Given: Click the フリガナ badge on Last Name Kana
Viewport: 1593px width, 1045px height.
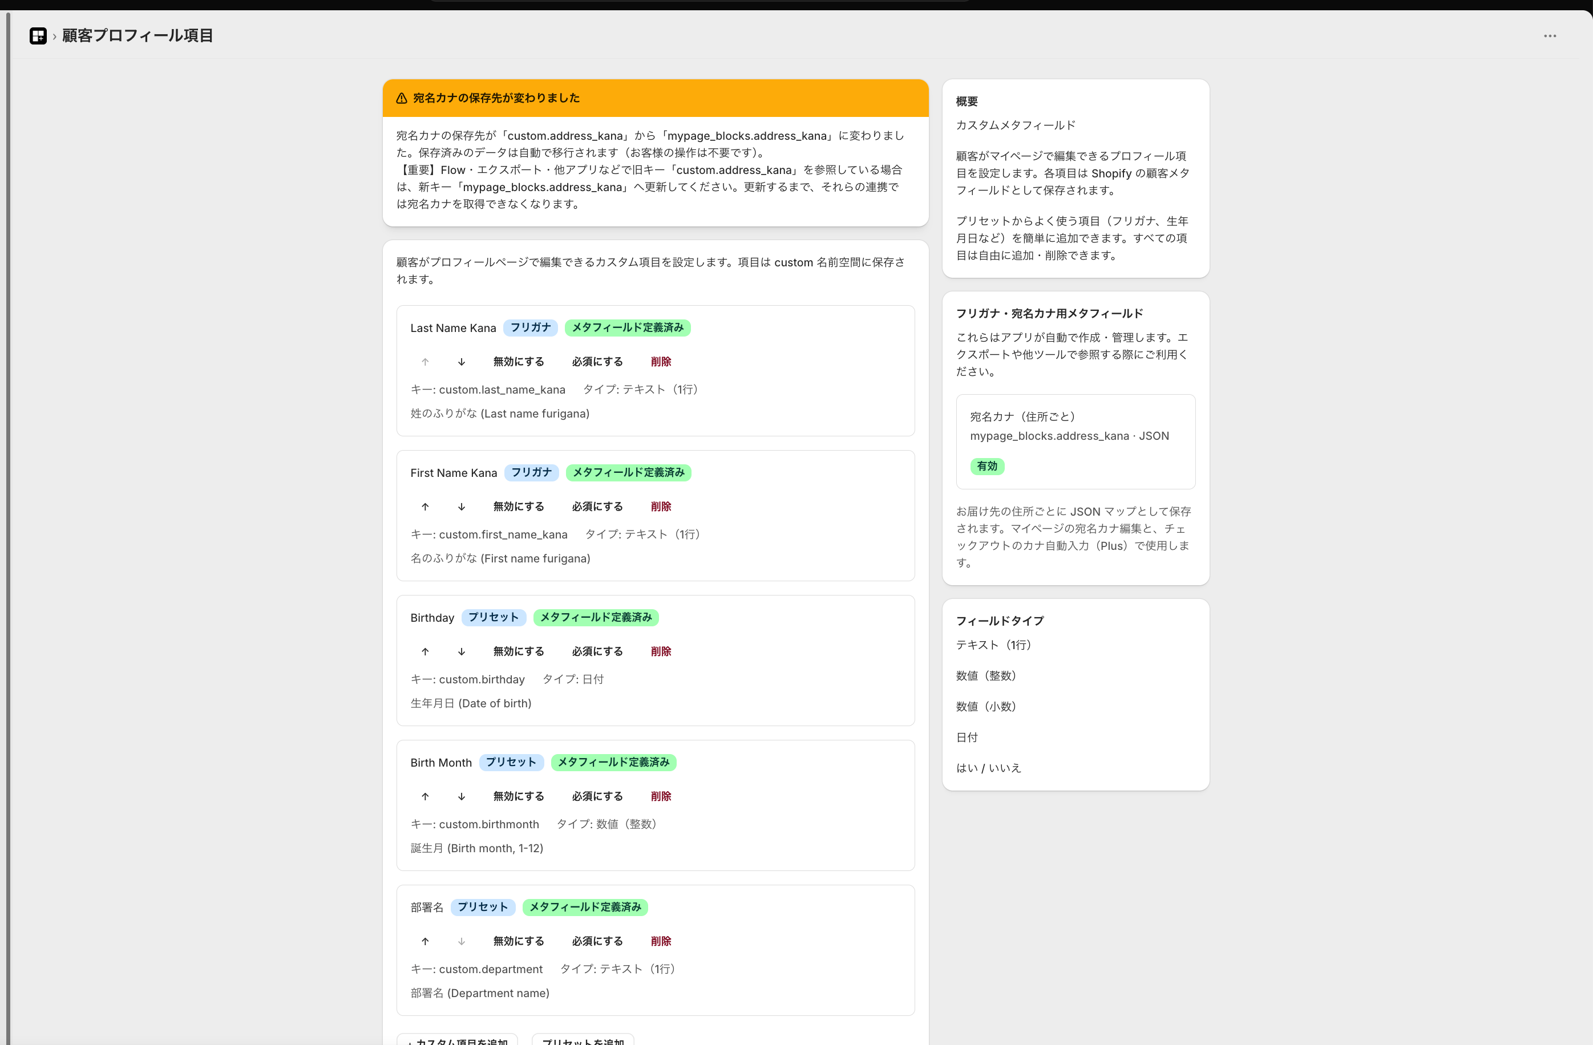Looking at the screenshot, I should tap(531, 328).
